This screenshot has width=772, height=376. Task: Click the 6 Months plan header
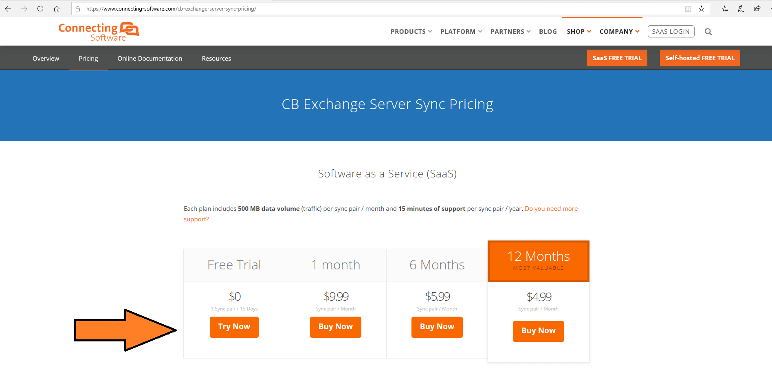pos(437,265)
